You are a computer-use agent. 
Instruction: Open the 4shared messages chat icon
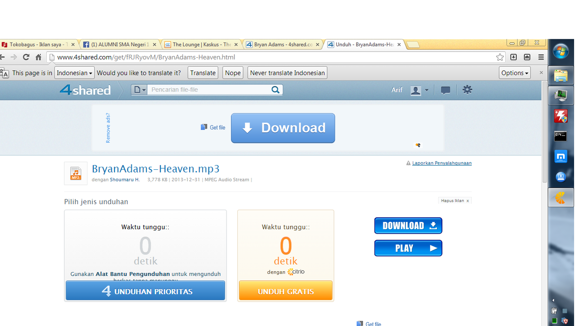click(x=445, y=90)
